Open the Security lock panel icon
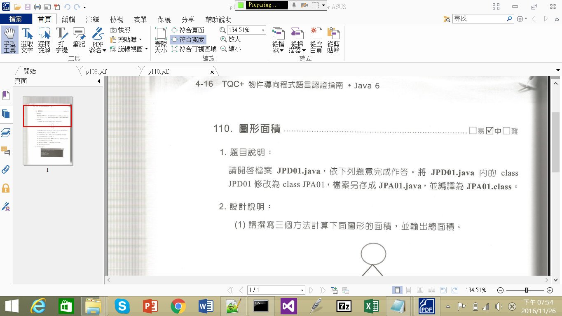 click(x=6, y=188)
